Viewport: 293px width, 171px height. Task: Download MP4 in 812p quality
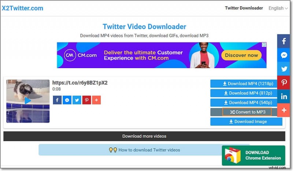(244, 93)
